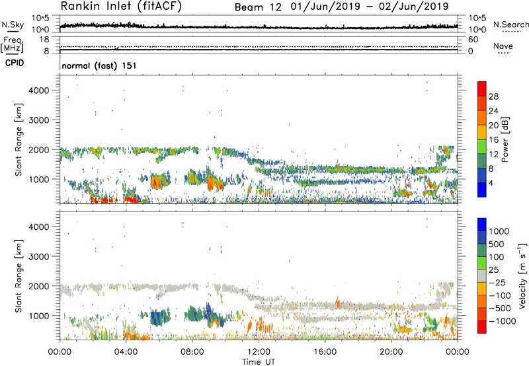Click the '12:00' time axis tick label
The width and height of the screenshot is (529, 366).
(x=259, y=352)
